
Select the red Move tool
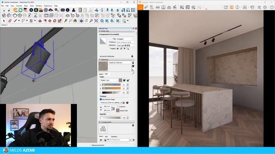(50, 21)
